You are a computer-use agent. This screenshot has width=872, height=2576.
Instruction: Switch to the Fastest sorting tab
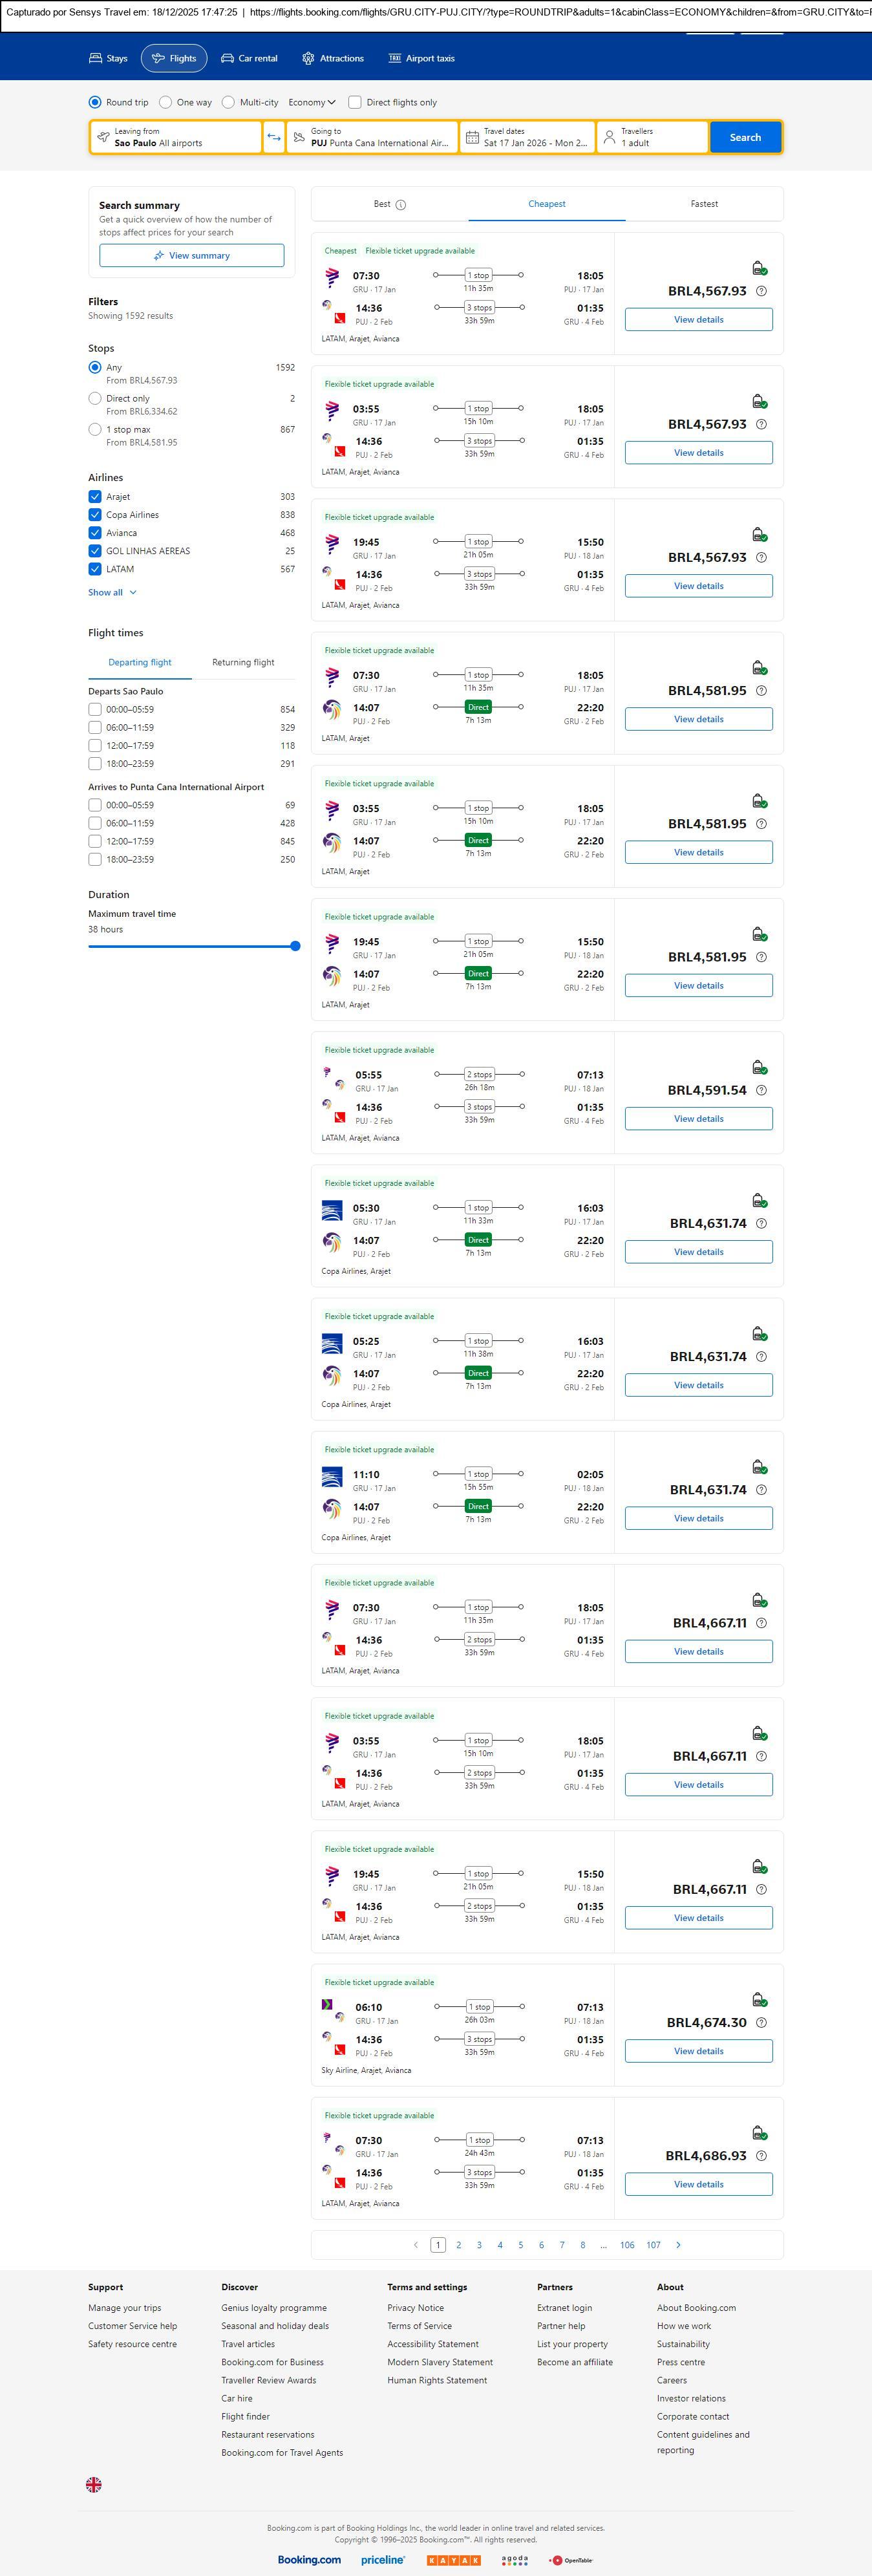[x=704, y=204]
